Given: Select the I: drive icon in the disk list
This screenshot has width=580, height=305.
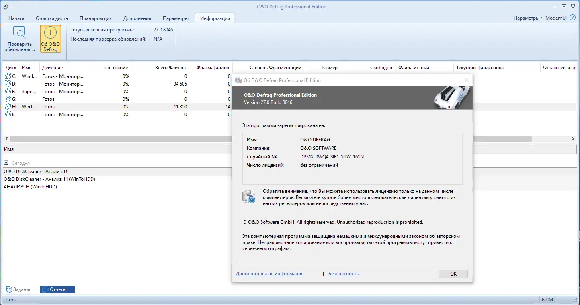Looking at the screenshot, I should coord(8,115).
